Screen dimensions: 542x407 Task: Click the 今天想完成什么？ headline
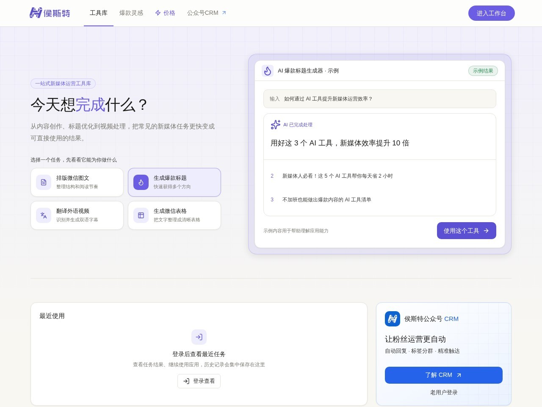(x=90, y=105)
